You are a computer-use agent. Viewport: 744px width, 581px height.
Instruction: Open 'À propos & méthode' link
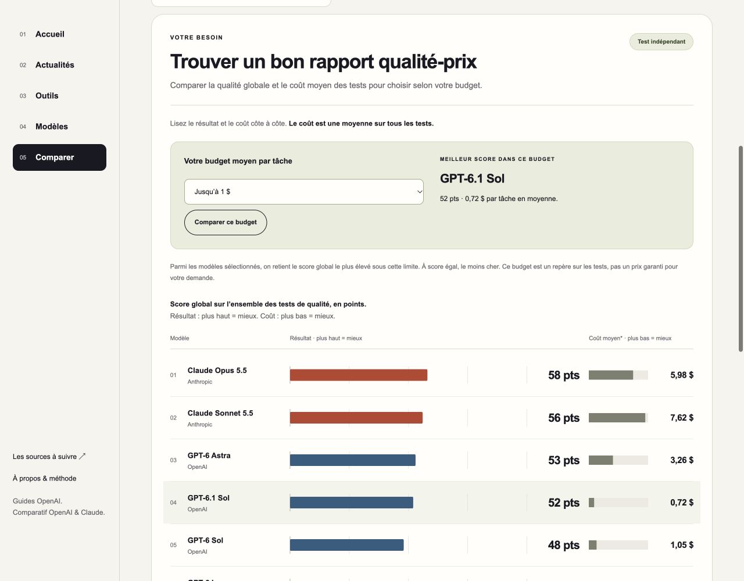pyautogui.click(x=45, y=479)
